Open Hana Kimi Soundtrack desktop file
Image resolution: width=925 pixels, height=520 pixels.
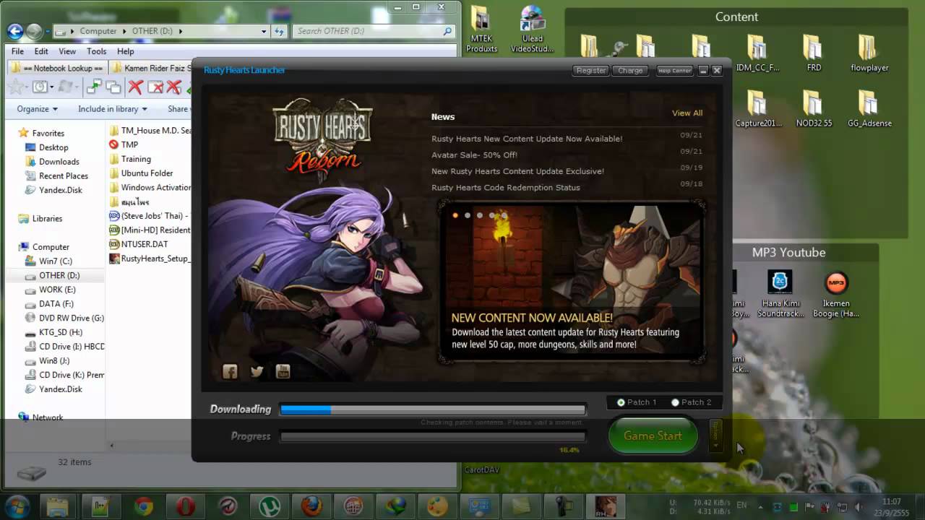point(780,294)
